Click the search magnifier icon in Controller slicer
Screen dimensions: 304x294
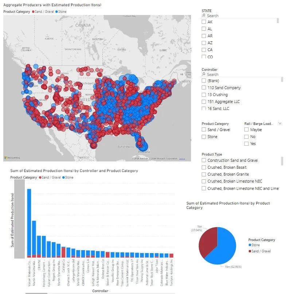203,74
